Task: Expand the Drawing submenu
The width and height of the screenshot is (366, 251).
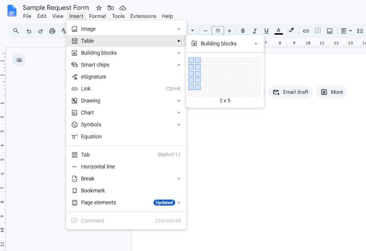Action: pyautogui.click(x=126, y=100)
